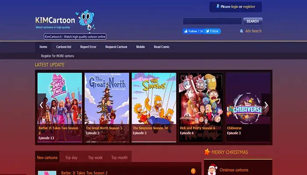Click the Santa Claus icon
This screenshot has width=307, height=175.
212,169
